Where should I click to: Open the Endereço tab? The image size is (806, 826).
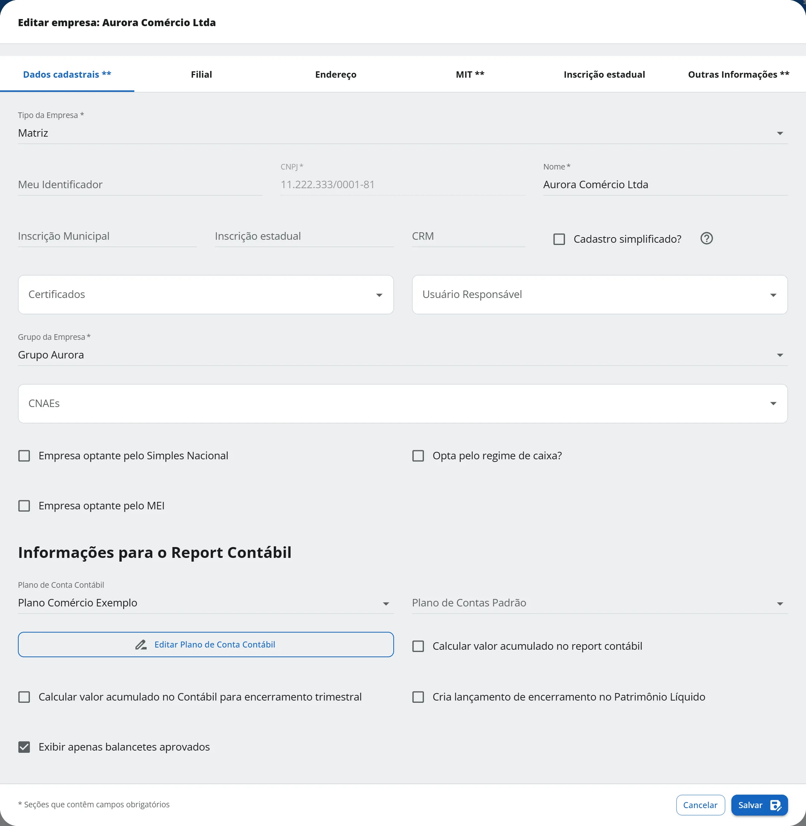coord(336,75)
